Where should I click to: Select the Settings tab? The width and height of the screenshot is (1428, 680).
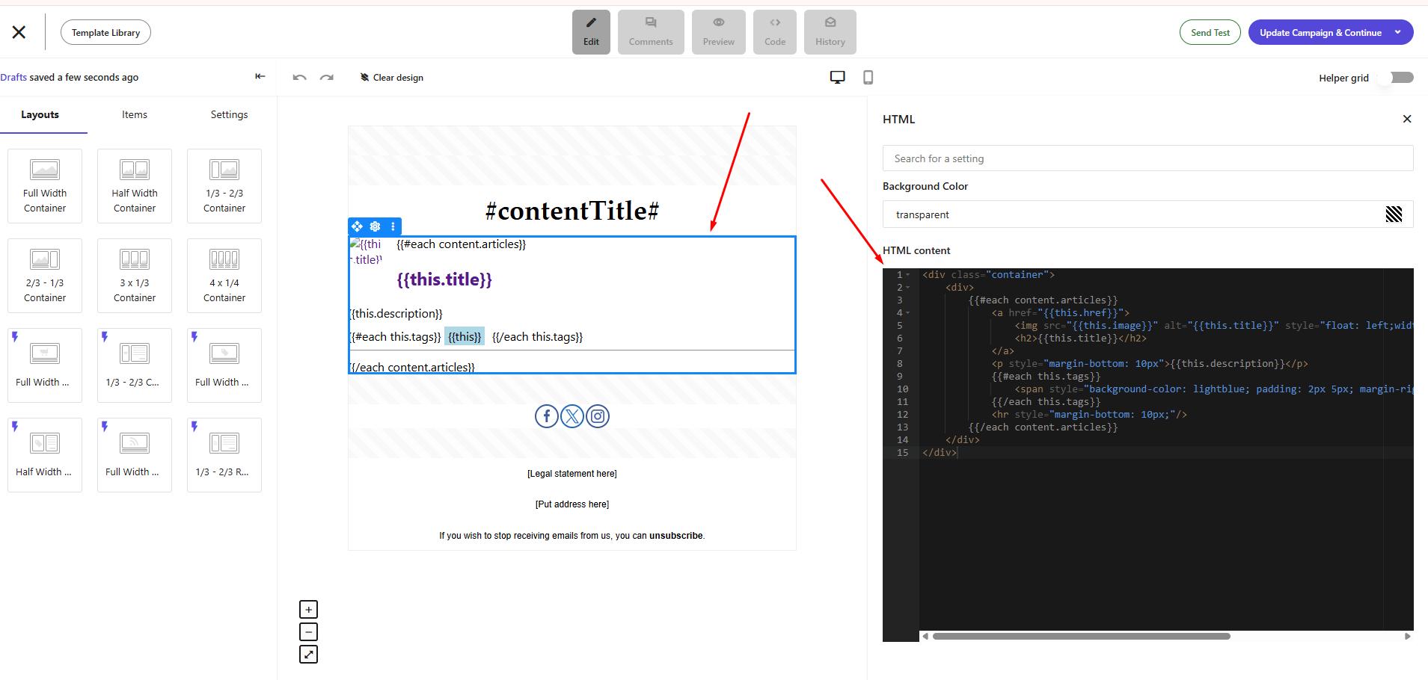229,114
